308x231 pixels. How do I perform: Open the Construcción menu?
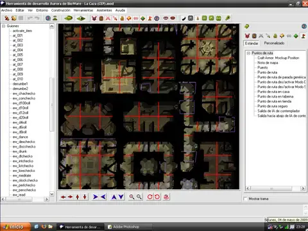pyautogui.click(x=61, y=10)
